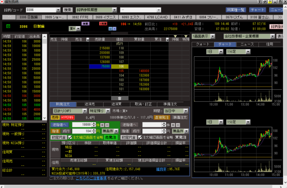This screenshot has width=287, height=188.
Task: Uncheck sell-side 注文確認画面を省略 checkbox
Action: [70, 137]
